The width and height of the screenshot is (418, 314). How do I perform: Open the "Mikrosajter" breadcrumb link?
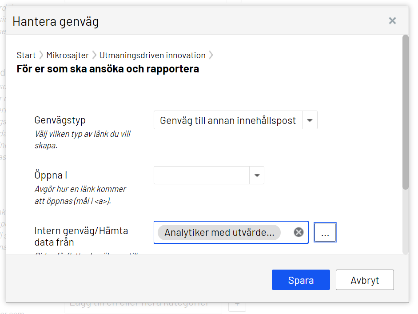tap(68, 55)
